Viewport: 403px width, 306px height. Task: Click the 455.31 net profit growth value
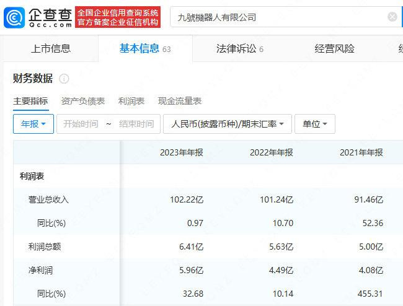tap(370, 294)
